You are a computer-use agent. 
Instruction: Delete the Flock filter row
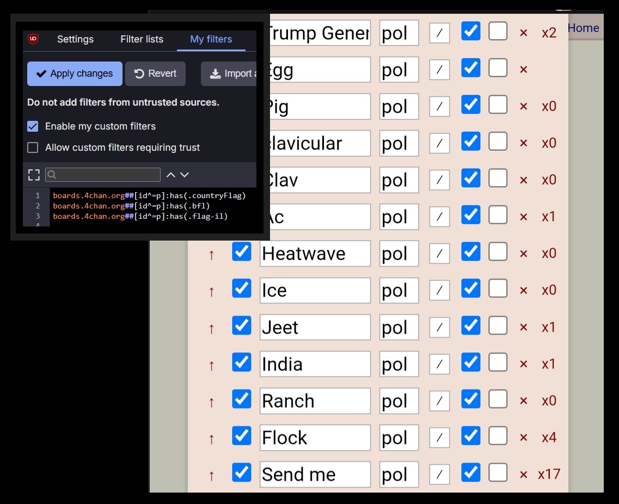(x=524, y=438)
